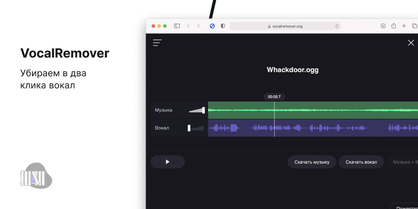Go forward in Safari
Image resolution: width=418 pixels, height=209 pixels.
pos(199,26)
